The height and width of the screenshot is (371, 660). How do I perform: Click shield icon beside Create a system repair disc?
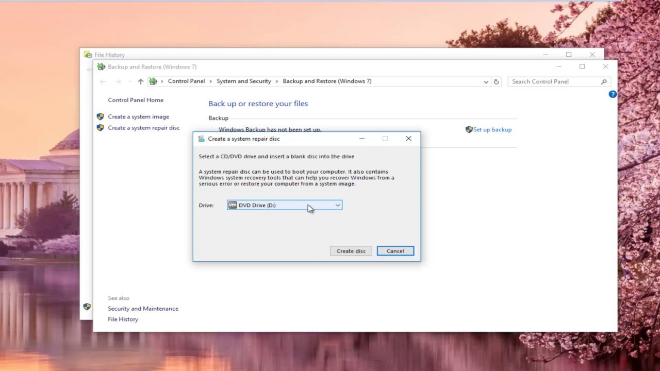click(x=101, y=128)
